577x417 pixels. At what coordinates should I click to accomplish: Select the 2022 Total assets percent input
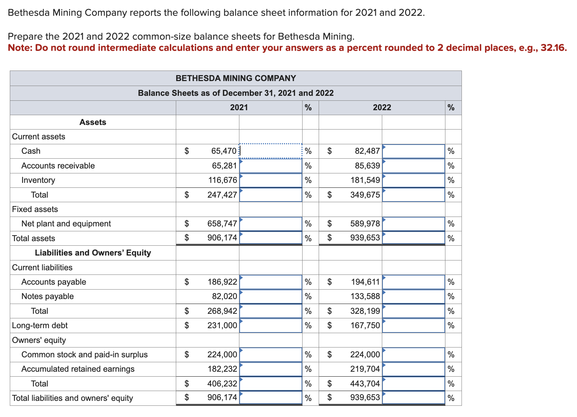click(x=413, y=238)
